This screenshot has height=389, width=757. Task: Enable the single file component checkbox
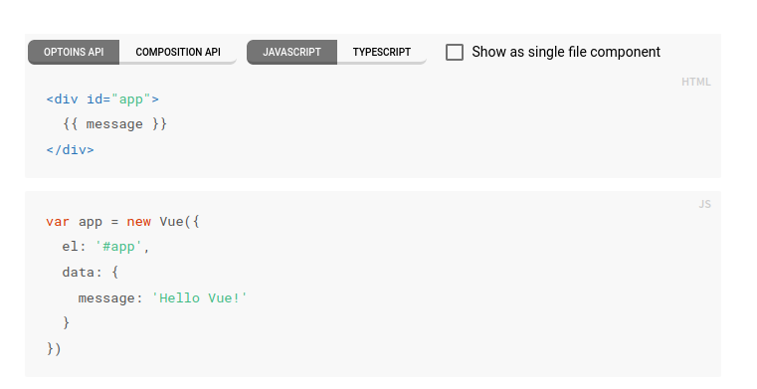[x=455, y=52]
